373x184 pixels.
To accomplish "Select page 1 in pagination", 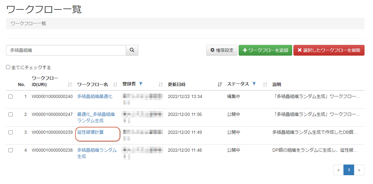I will 349,170.
